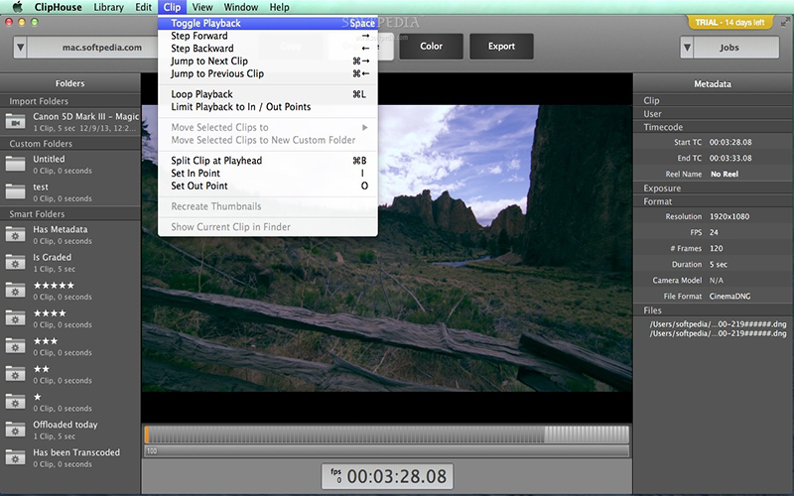The height and width of the screenshot is (496, 794).
Task: Choose Toggle Playback from the Clip menu
Action: [x=268, y=23]
